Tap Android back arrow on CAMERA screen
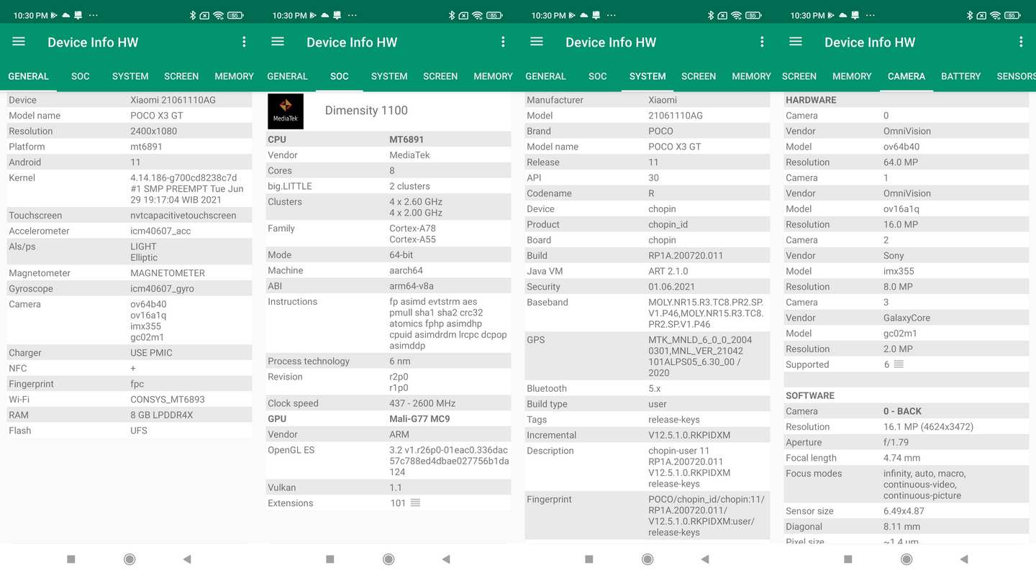 [x=964, y=559]
